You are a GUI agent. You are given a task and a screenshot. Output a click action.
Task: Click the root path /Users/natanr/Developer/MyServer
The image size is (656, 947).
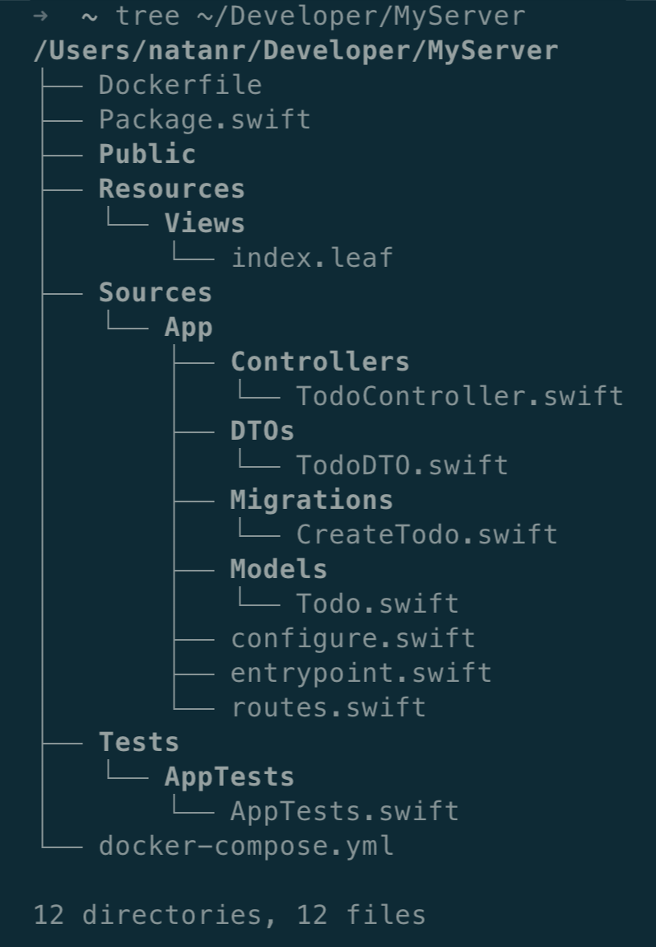pyautogui.click(x=295, y=50)
